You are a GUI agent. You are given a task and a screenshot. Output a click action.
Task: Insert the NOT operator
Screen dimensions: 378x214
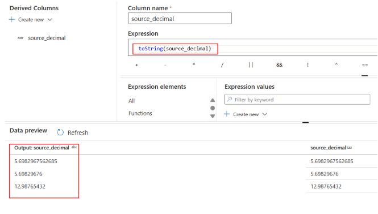308,65
